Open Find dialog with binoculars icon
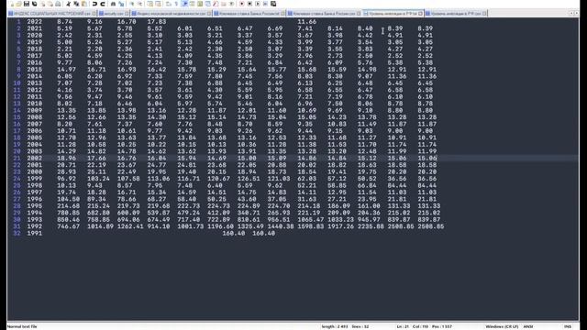Viewport: 587px width, 330px height. coord(113,4)
